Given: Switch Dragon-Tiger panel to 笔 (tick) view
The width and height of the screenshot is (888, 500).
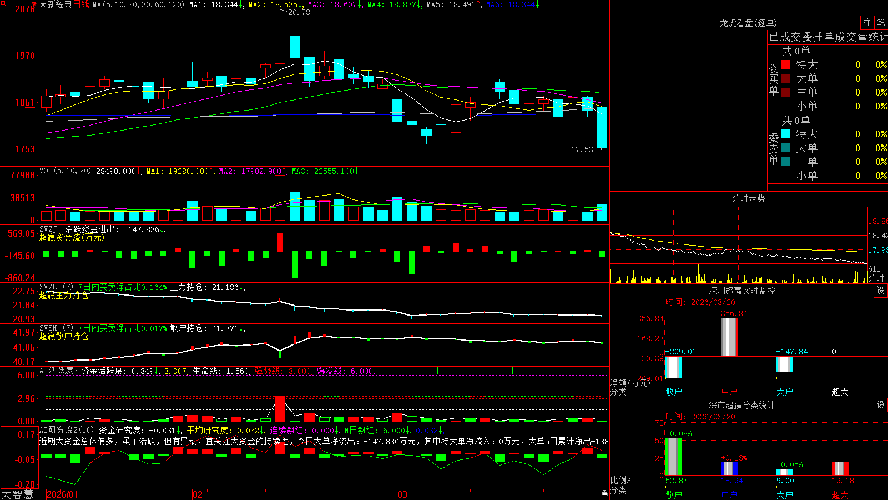Looking at the screenshot, I should click(881, 22).
